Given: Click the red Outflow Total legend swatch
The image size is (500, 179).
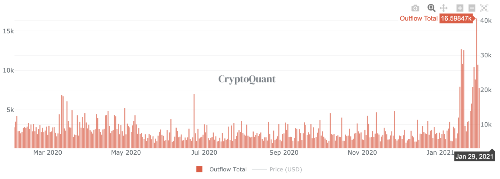Looking at the screenshot, I should [199, 169].
